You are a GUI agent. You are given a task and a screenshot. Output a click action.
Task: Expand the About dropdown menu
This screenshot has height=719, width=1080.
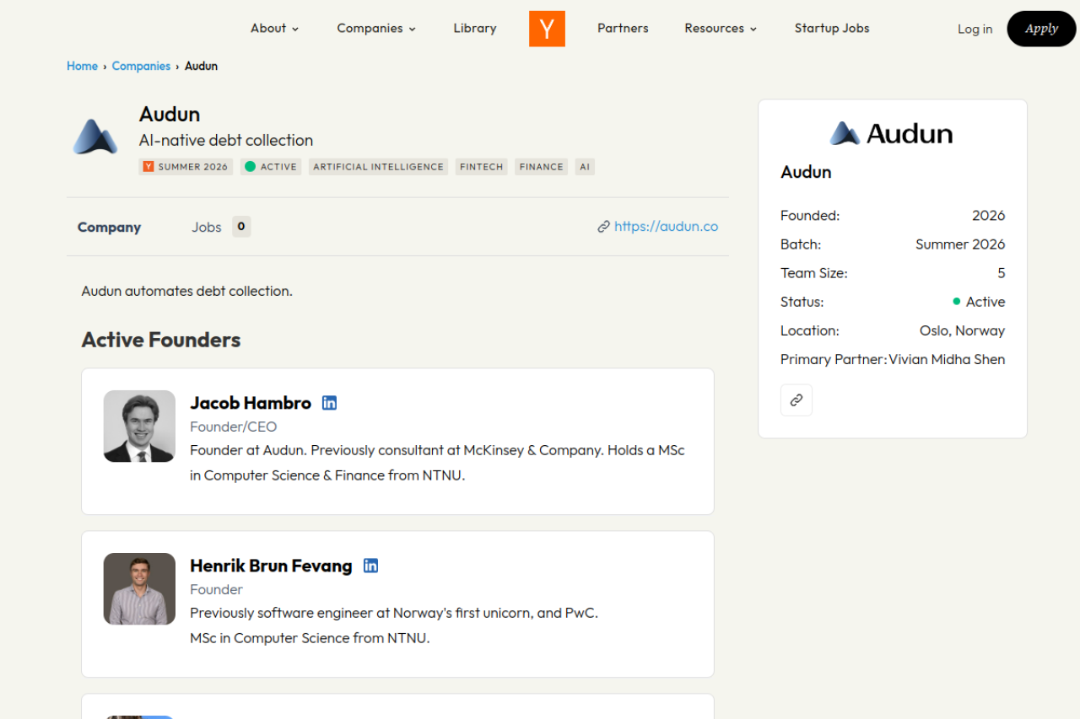click(x=275, y=28)
